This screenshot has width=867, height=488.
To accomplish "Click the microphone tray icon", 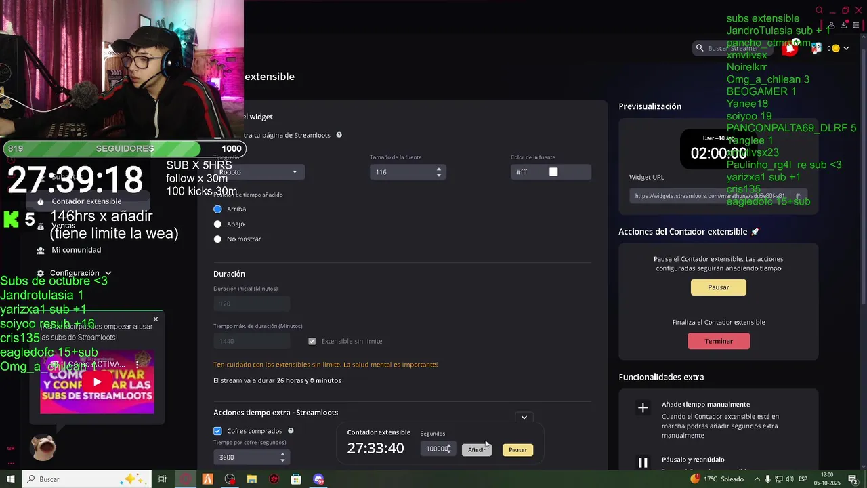I will pos(768,479).
